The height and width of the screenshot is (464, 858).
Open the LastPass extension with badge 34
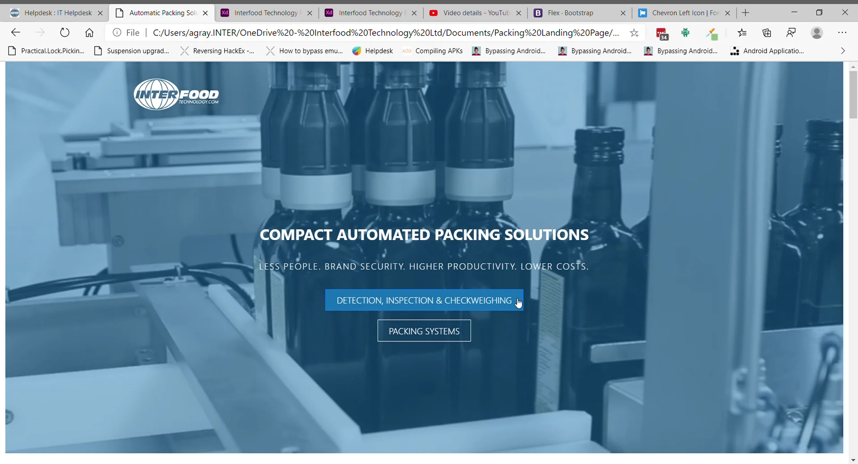tap(662, 33)
